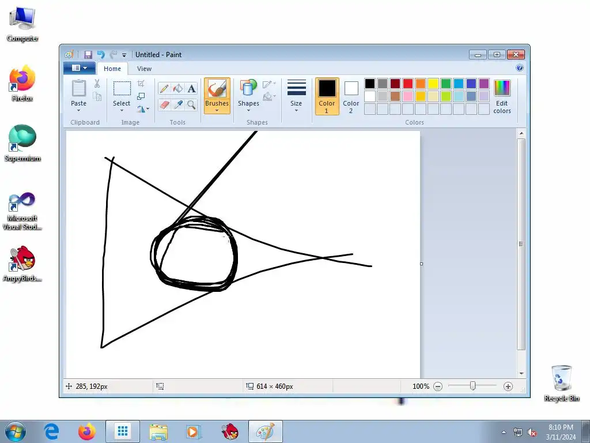Open the Paint Help question mark icon
This screenshot has width=590, height=443.
520,68
